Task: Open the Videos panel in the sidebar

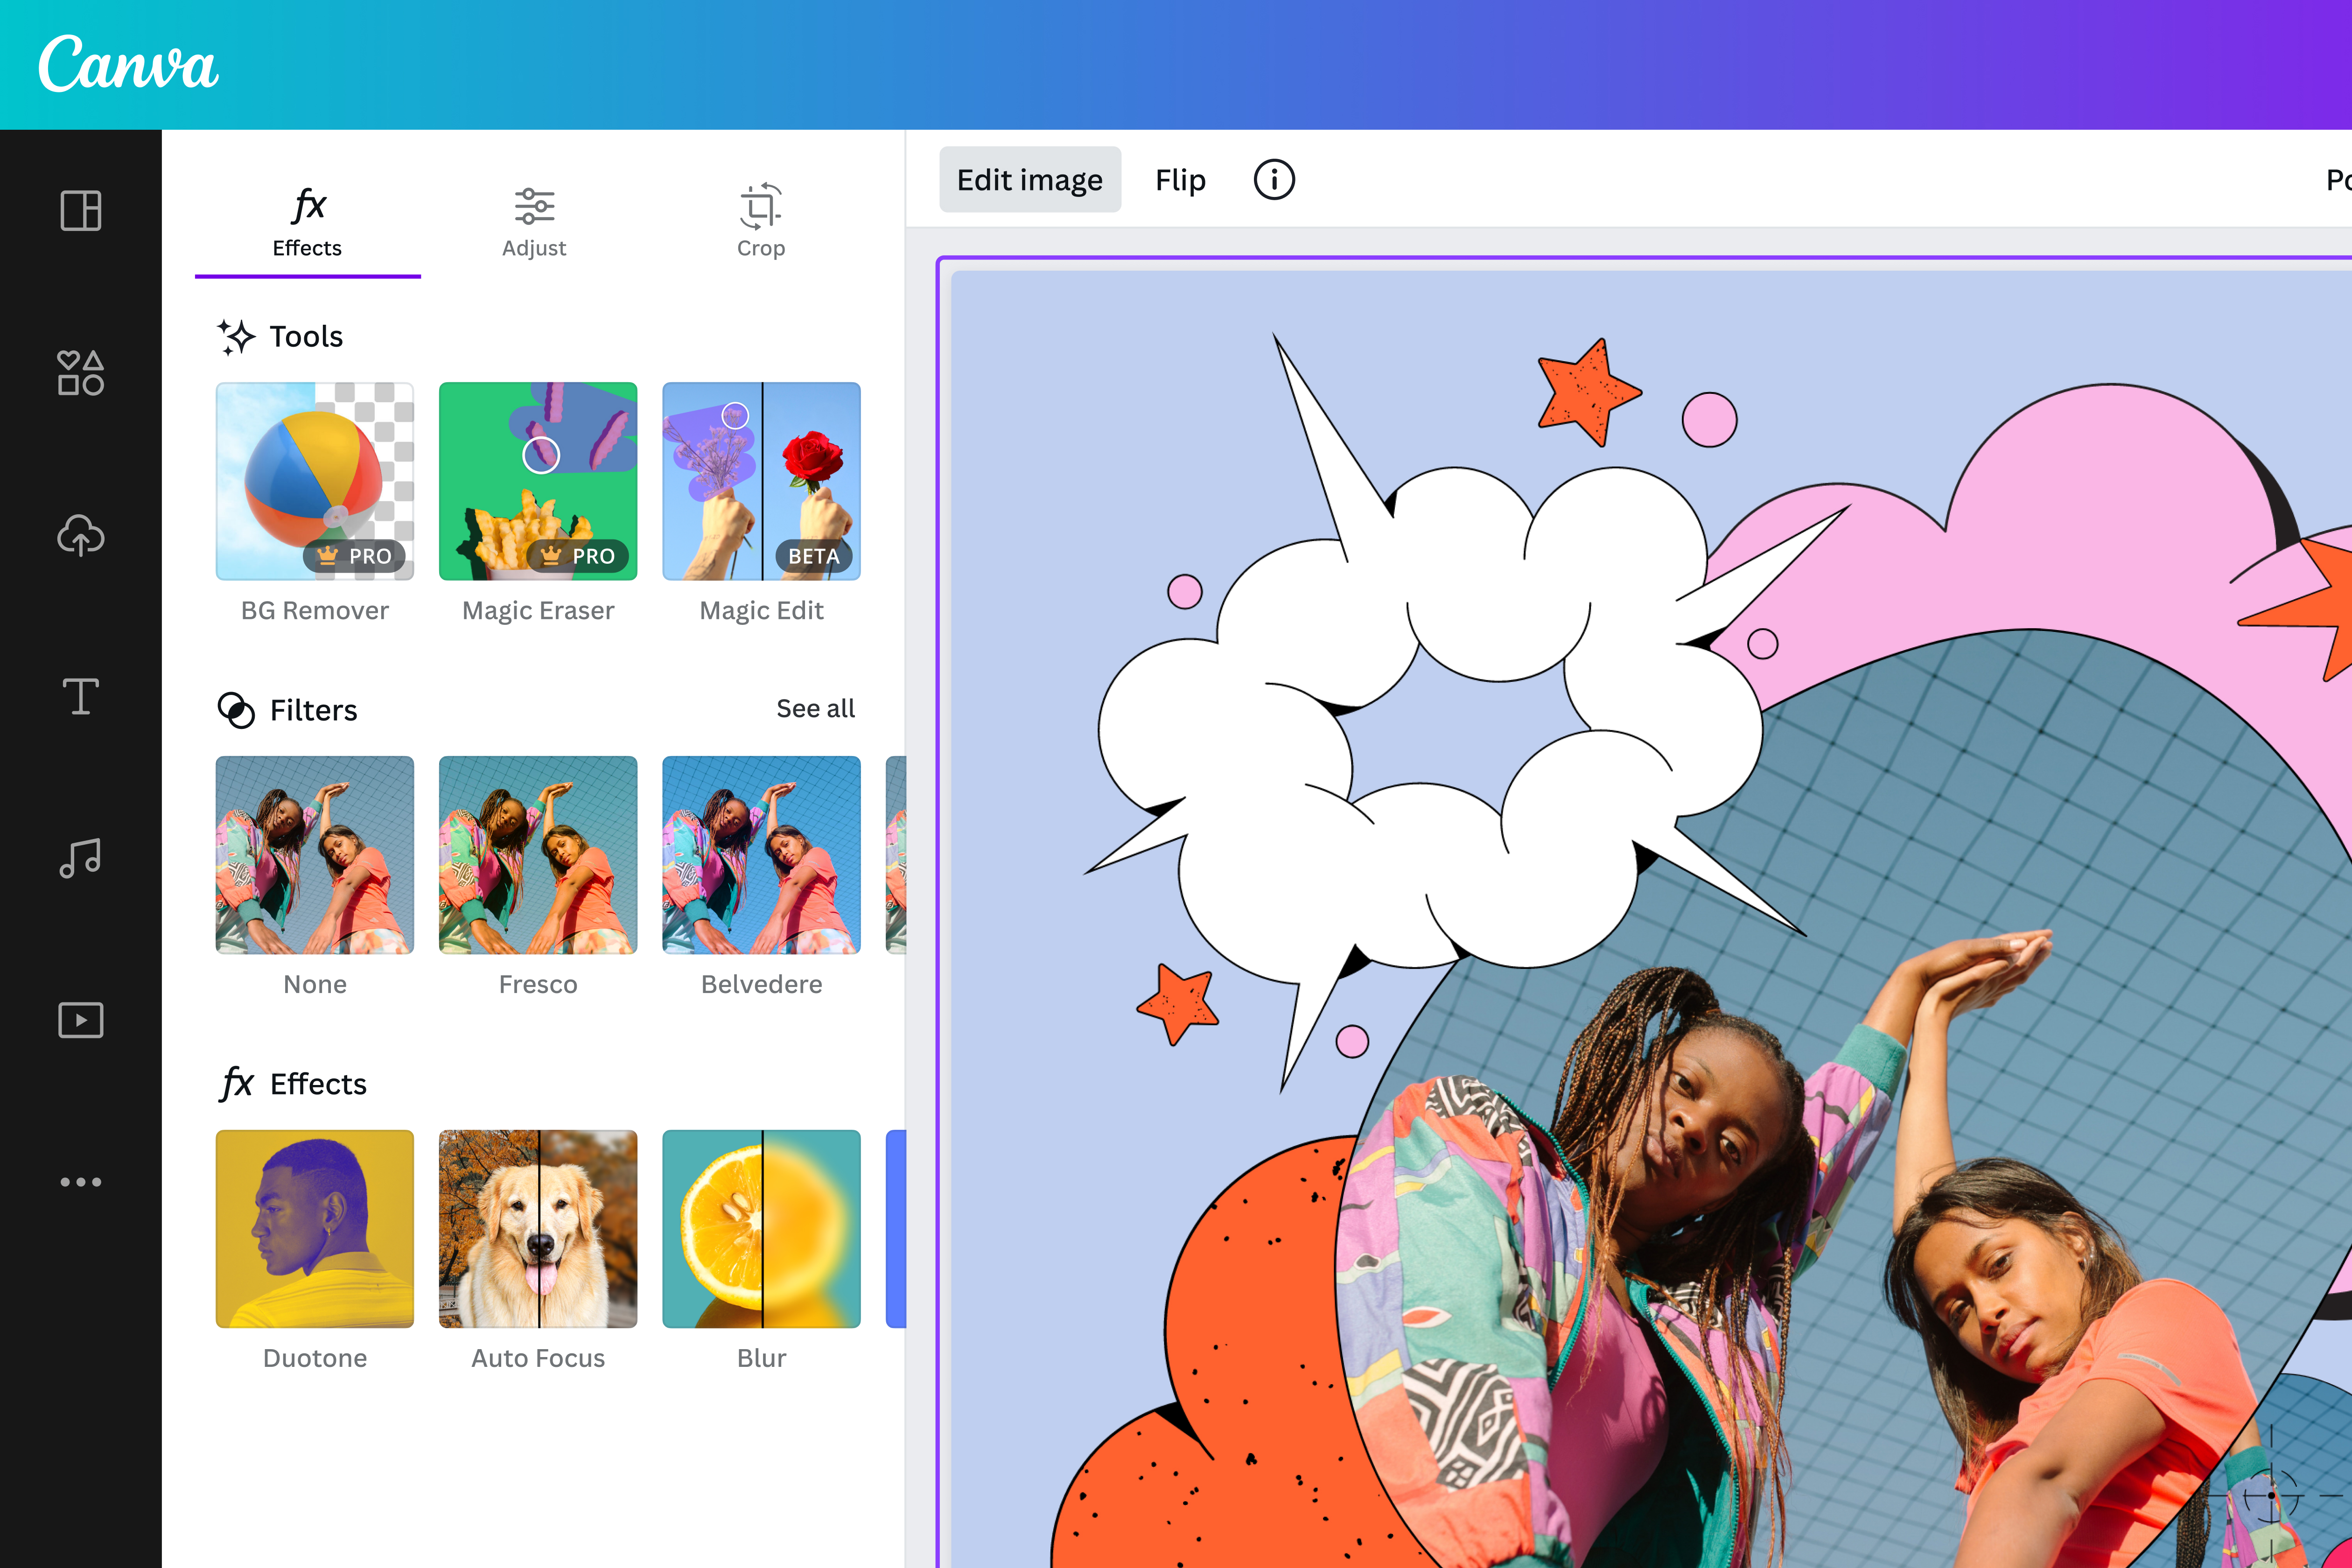Action: click(80, 1020)
